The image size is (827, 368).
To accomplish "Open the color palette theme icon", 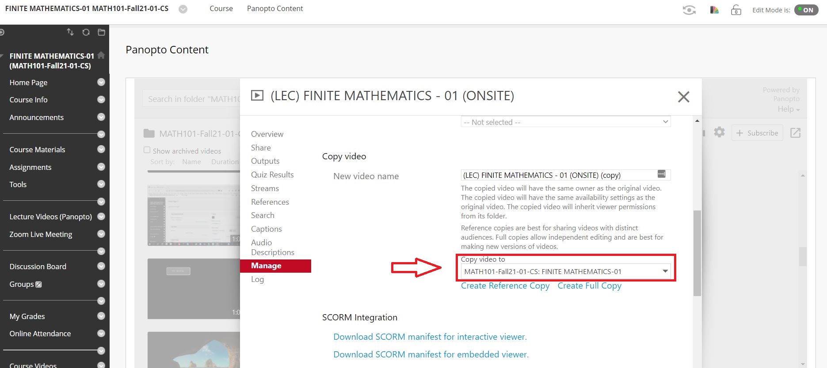I will (714, 10).
